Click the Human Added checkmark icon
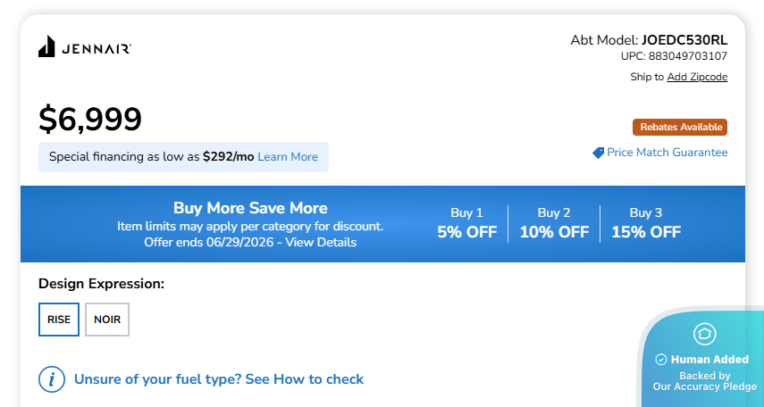Viewport: 764px width, 407px height. [661, 360]
